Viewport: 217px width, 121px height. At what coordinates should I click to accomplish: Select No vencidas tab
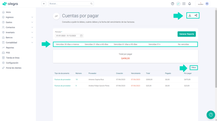pos(183,44)
